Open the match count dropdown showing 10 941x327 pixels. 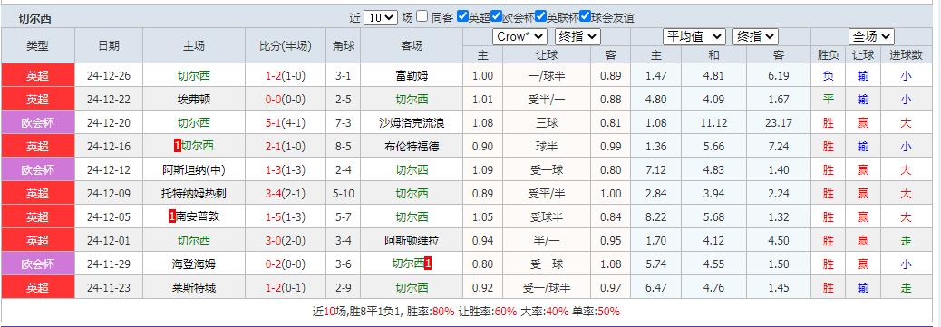[x=381, y=17]
